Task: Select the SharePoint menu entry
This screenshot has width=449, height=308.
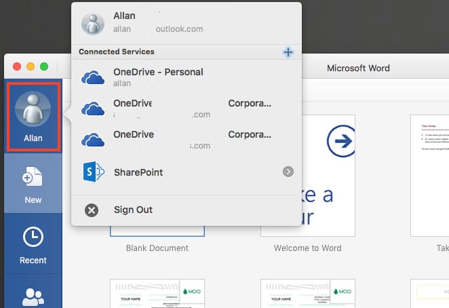Action: coord(138,172)
